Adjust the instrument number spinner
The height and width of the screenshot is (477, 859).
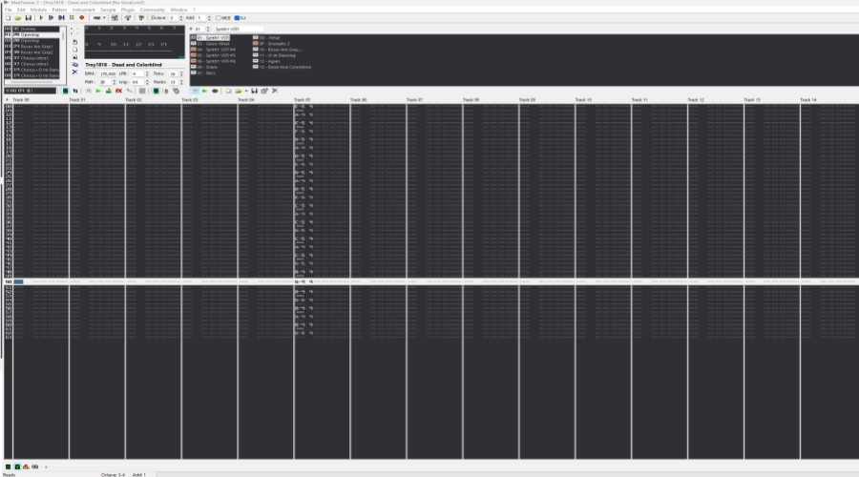pyautogui.click(x=208, y=29)
